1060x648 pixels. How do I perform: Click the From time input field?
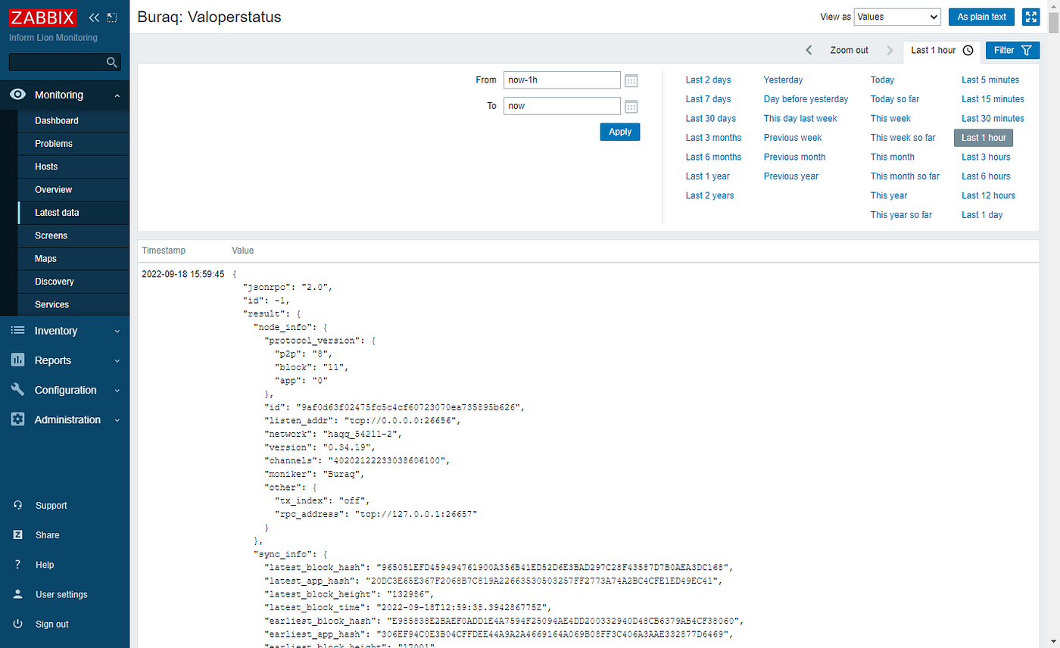[562, 79]
